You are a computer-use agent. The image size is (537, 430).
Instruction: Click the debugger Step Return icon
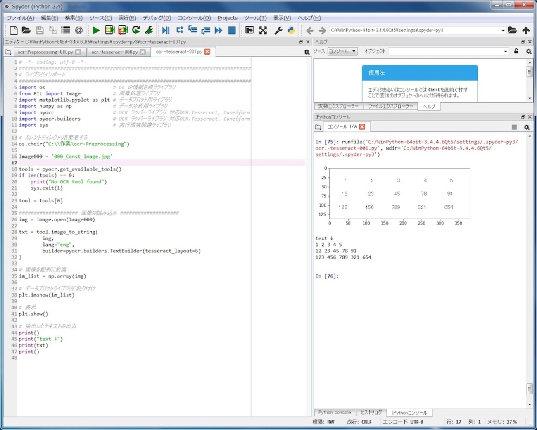pos(205,30)
